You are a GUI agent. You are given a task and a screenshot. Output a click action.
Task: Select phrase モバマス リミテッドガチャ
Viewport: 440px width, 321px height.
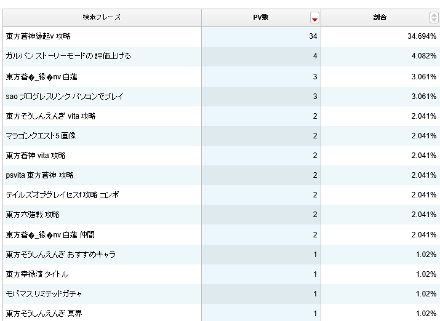[x=44, y=294]
